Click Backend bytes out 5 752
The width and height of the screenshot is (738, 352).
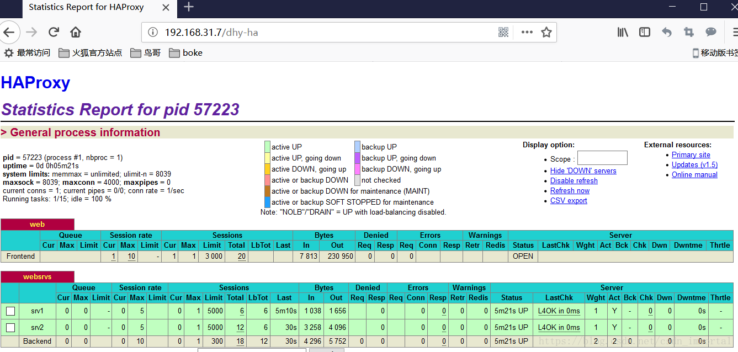tap(336, 342)
